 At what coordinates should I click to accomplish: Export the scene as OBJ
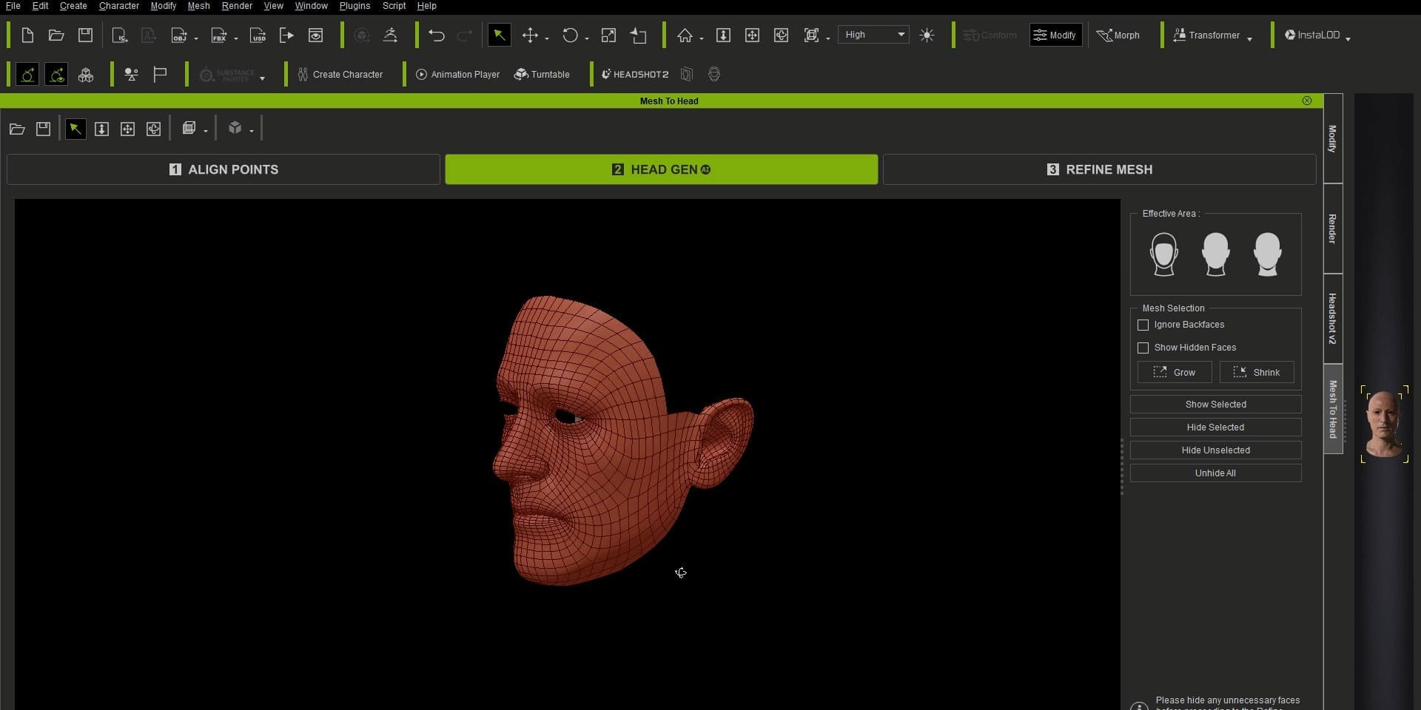tap(180, 35)
